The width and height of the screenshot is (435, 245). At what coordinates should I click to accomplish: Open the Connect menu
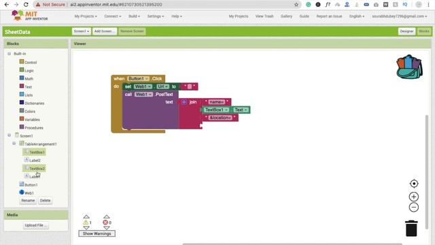pyautogui.click(x=113, y=16)
